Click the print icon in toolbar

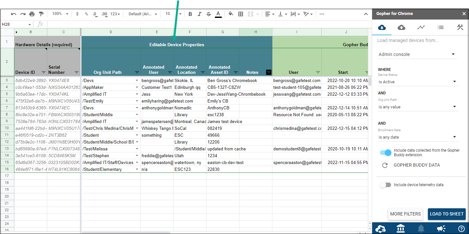32,14
